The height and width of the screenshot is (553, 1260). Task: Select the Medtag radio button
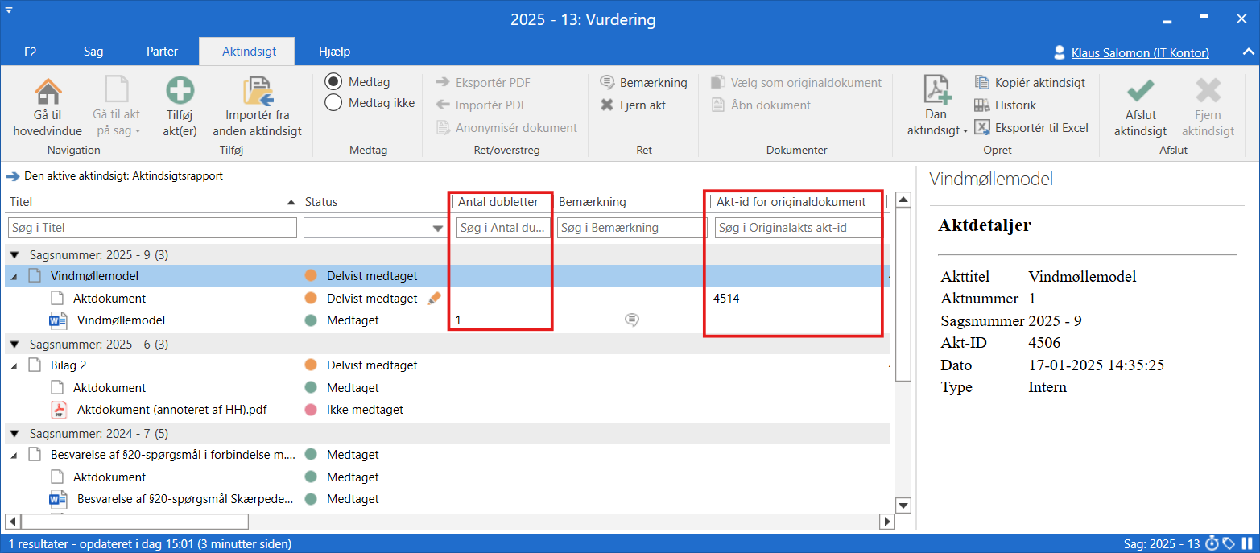[x=333, y=82]
